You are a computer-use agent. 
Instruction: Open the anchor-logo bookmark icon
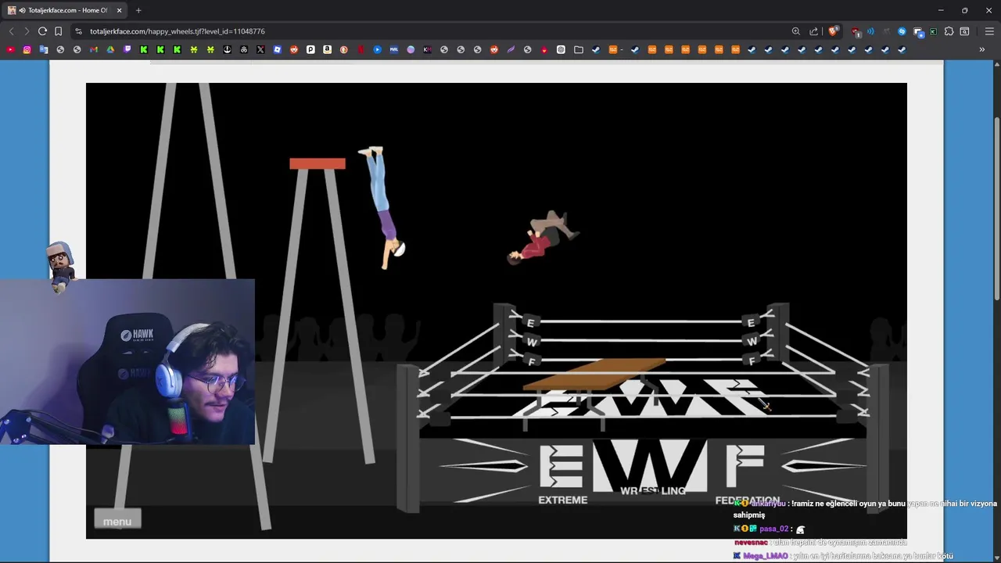pos(227,49)
